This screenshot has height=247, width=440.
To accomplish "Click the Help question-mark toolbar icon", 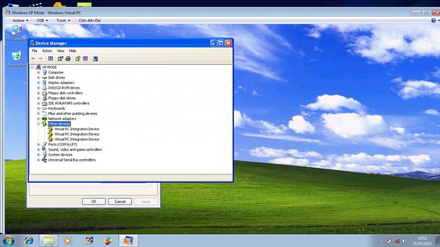I will [77, 59].
